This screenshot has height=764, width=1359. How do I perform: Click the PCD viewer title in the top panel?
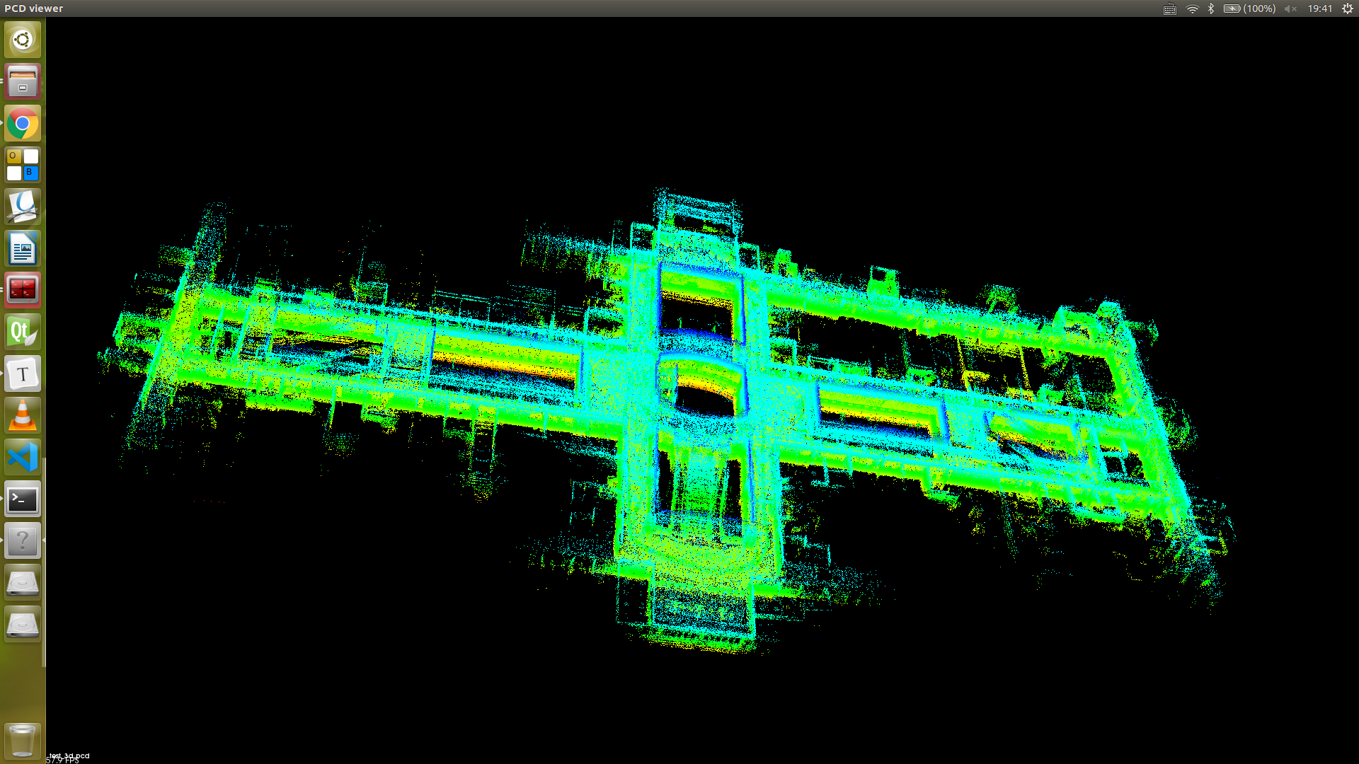pos(33,8)
